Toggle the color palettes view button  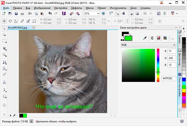click(165, 38)
